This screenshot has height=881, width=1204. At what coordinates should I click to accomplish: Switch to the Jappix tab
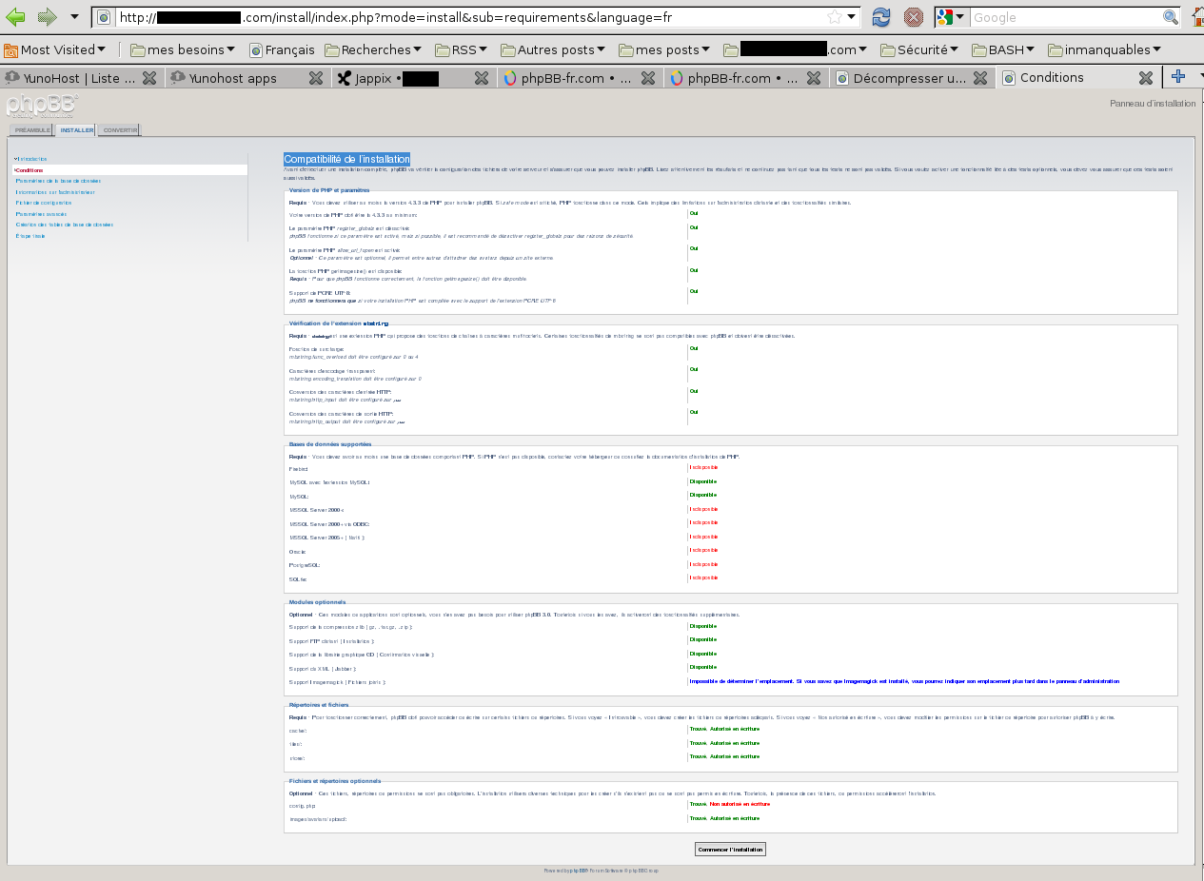point(400,78)
